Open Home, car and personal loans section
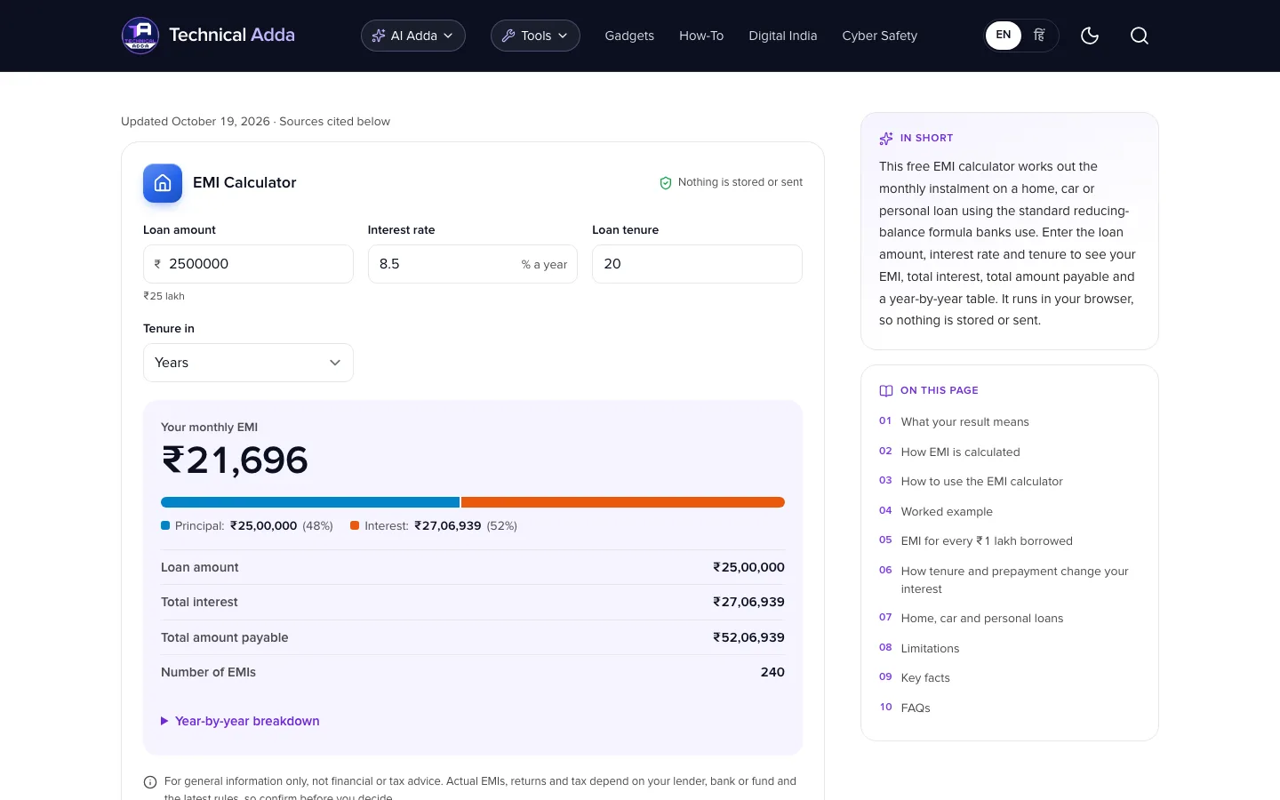Screen dimensions: 1280x800 point(982,619)
